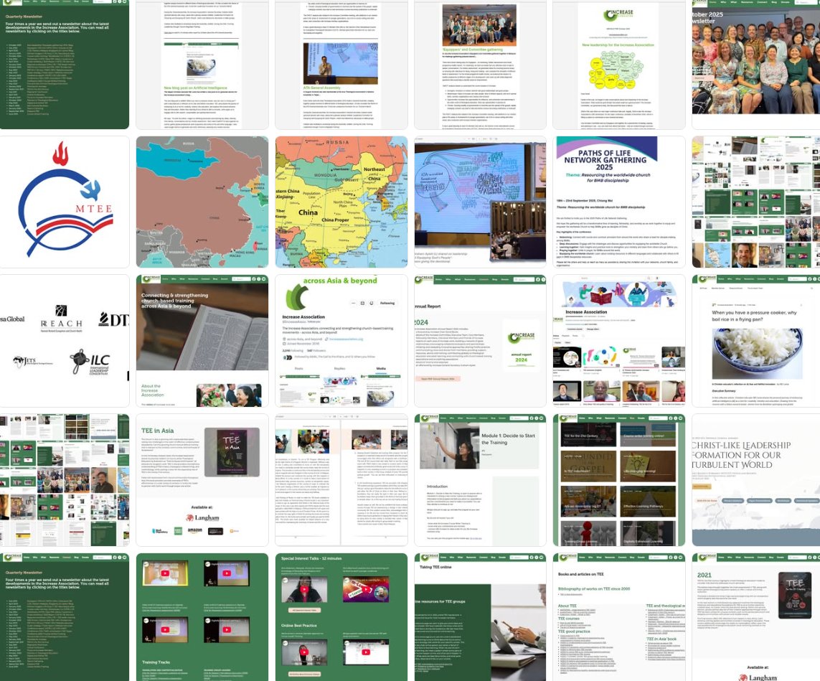820x681 pixels.
Task: Open the screenshot collage thumbnail in fourth row
Action: coord(65,480)
